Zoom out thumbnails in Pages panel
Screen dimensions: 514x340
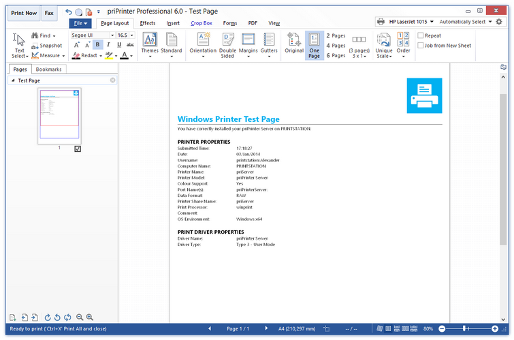point(80,318)
